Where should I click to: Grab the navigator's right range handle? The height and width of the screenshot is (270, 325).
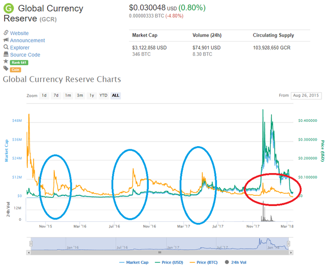288,244
